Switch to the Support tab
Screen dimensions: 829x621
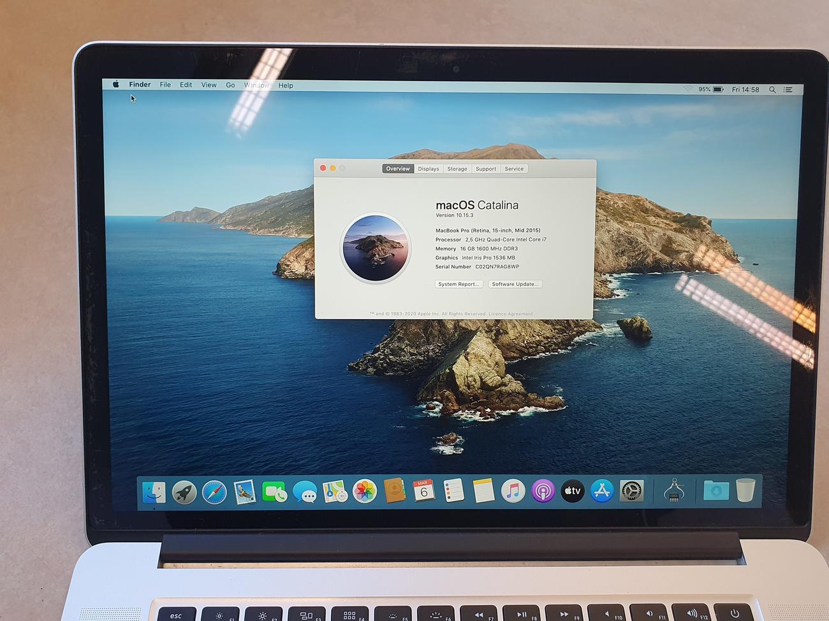coord(486,169)
